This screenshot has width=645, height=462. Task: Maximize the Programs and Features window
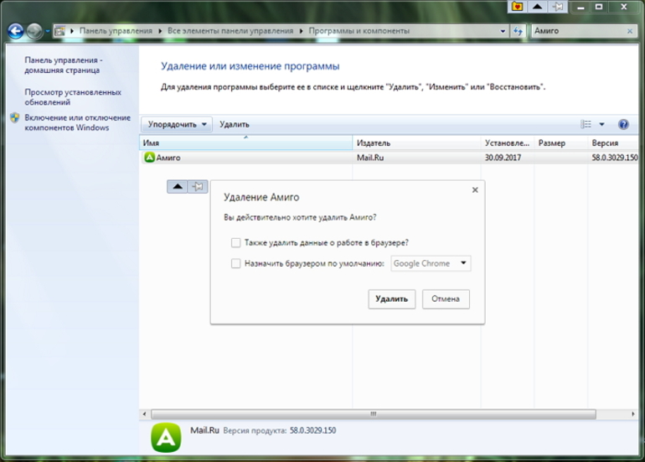pos(599,7)
